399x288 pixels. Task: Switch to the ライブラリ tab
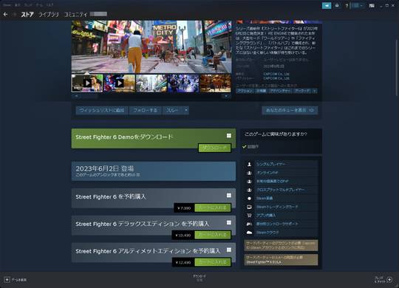pos(49,15)
